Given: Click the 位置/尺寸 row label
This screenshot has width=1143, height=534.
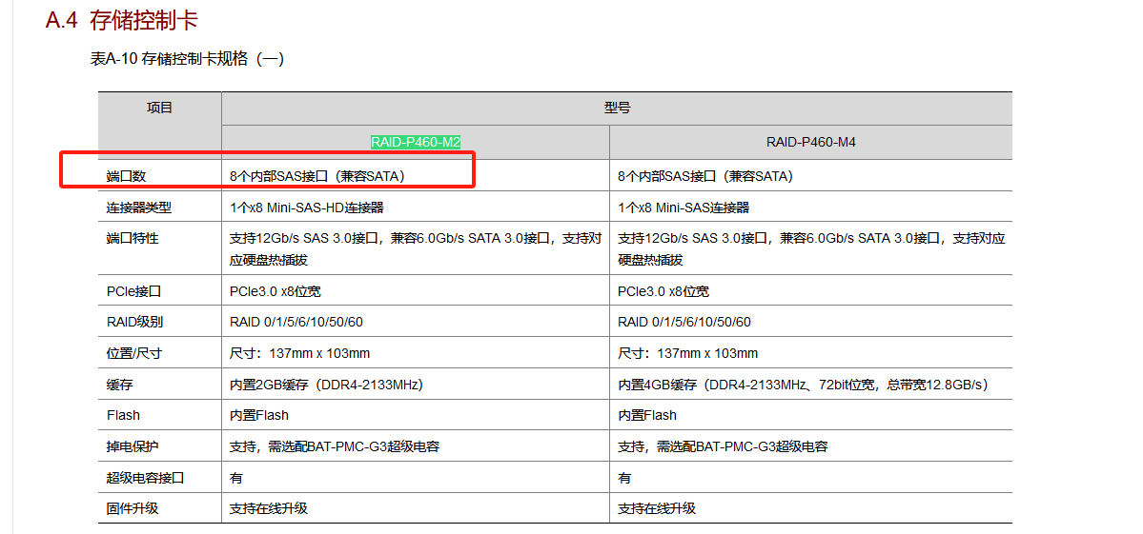Looking at the screenshot, I should [x=133, y=353].
